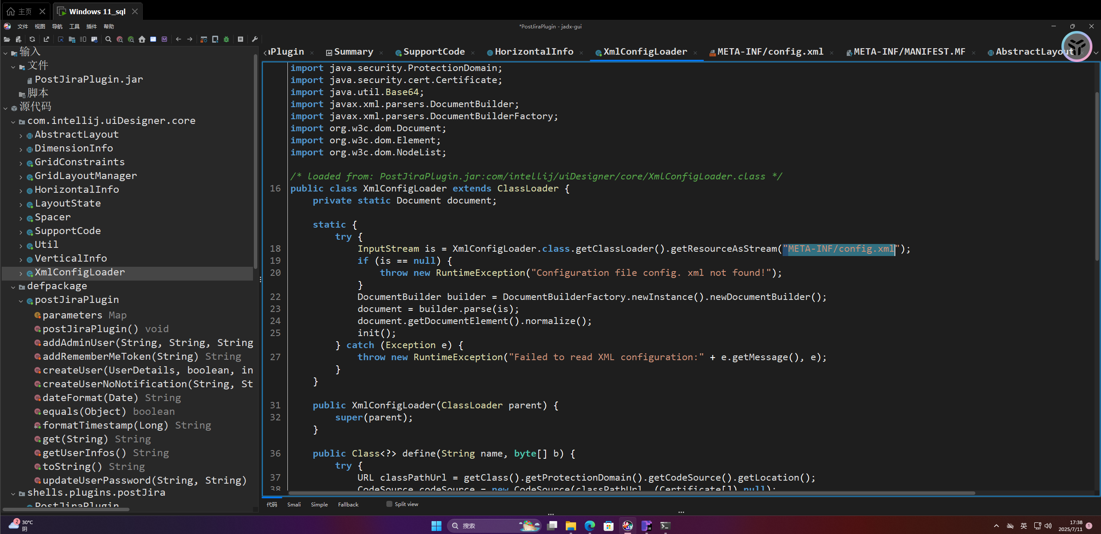Collapse the 输入 tree node
The width and height of the screenshot is (1101, 534).
point(6,53)
